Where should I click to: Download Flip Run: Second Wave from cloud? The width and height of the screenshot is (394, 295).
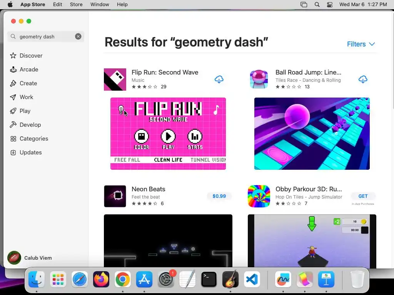click(219, 79)
